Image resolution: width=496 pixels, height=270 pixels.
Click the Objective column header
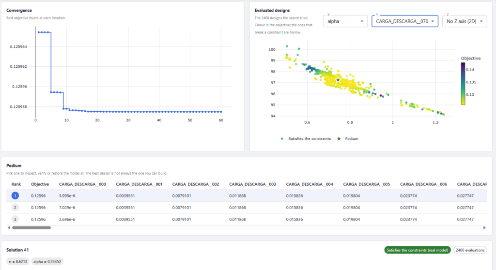[x=40, y=184]
